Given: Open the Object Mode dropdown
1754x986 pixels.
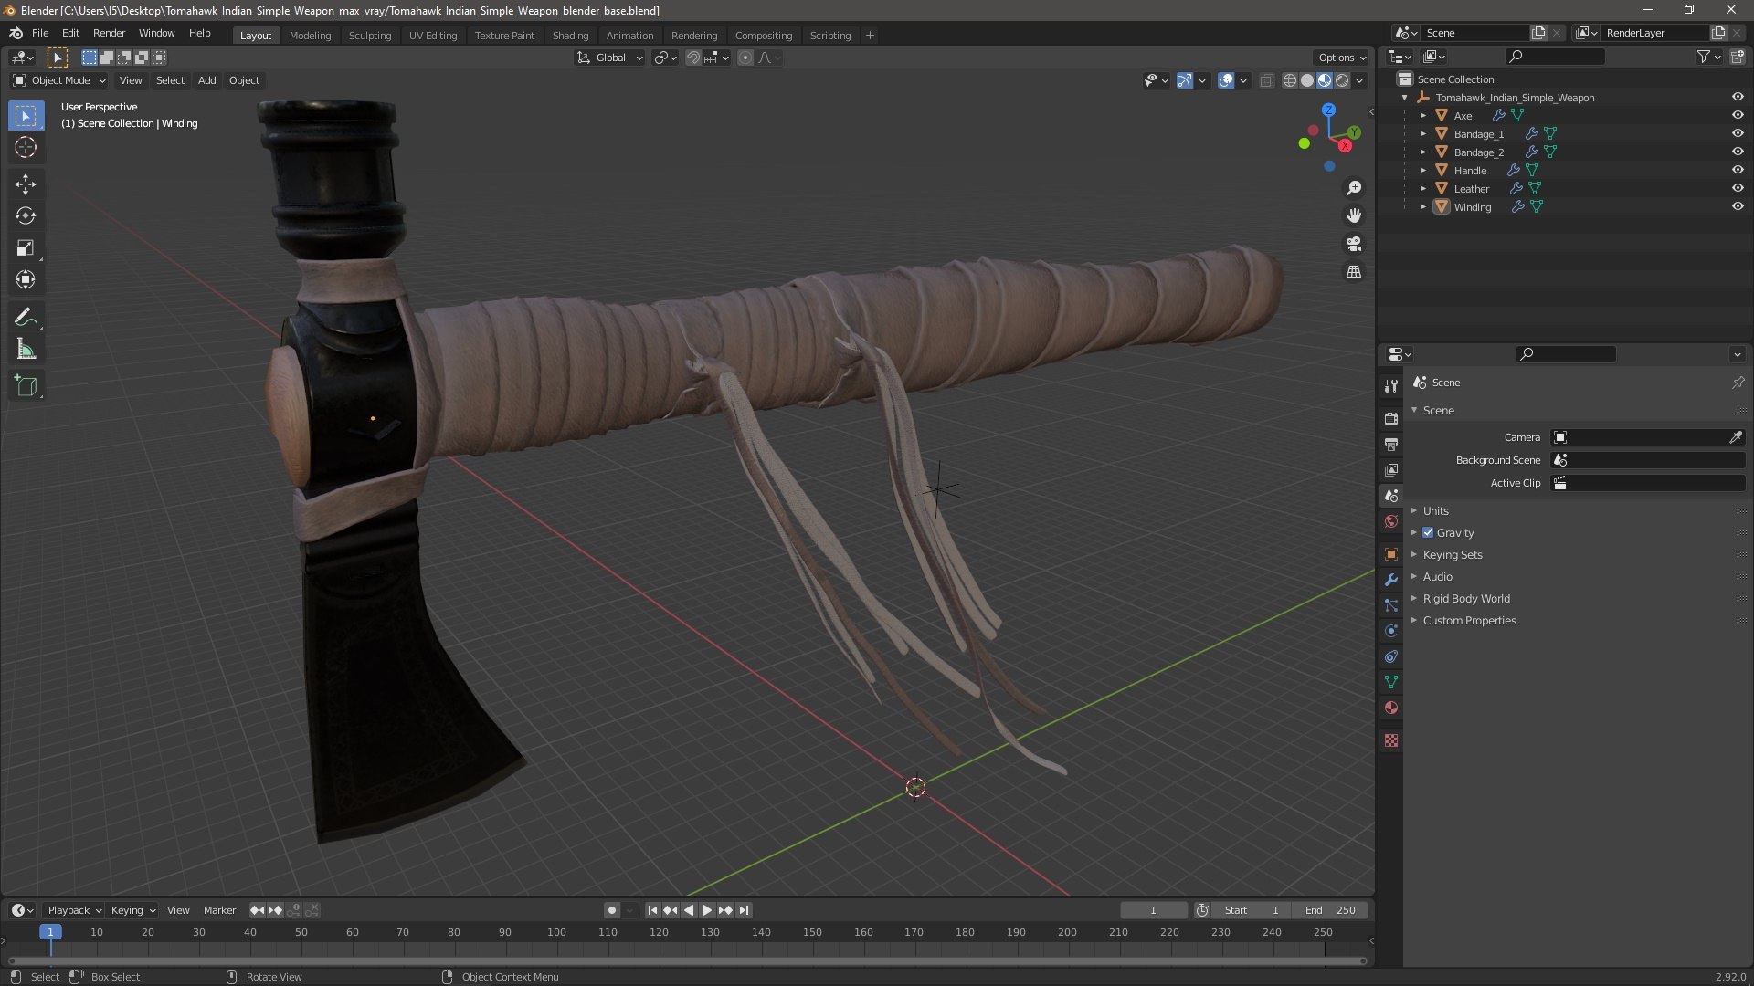Looking at the screenshot, I should (59, 80).
